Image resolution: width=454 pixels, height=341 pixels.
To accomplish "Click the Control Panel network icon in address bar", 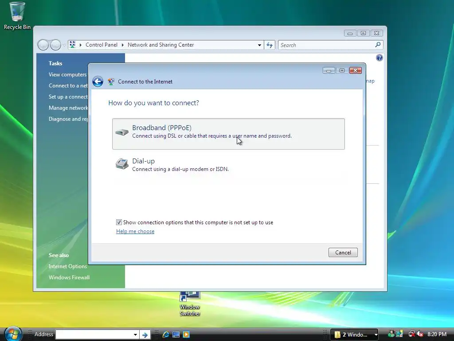I will [x=73, y=45].
